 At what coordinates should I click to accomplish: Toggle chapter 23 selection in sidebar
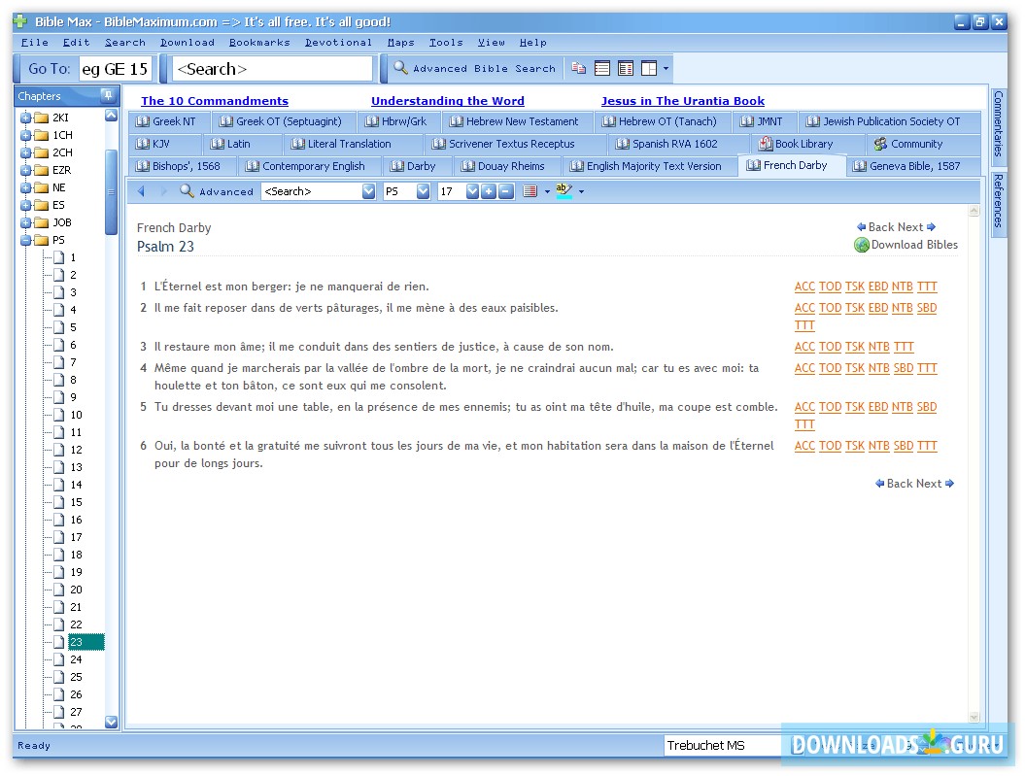[x=77, y=641]
